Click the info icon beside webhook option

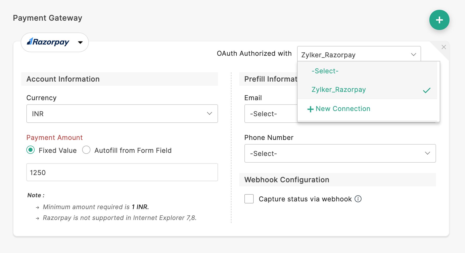358,199
